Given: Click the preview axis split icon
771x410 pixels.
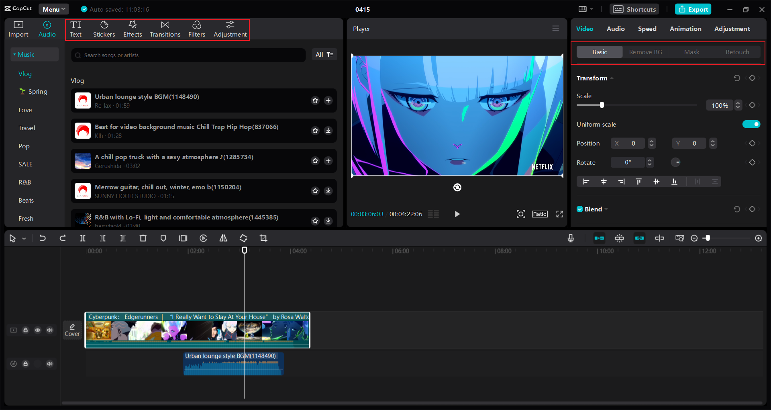Looking at the screenshot, I should click(x=659, y=238).
